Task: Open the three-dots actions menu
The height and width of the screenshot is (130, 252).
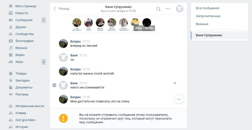Action: point(168,9)
